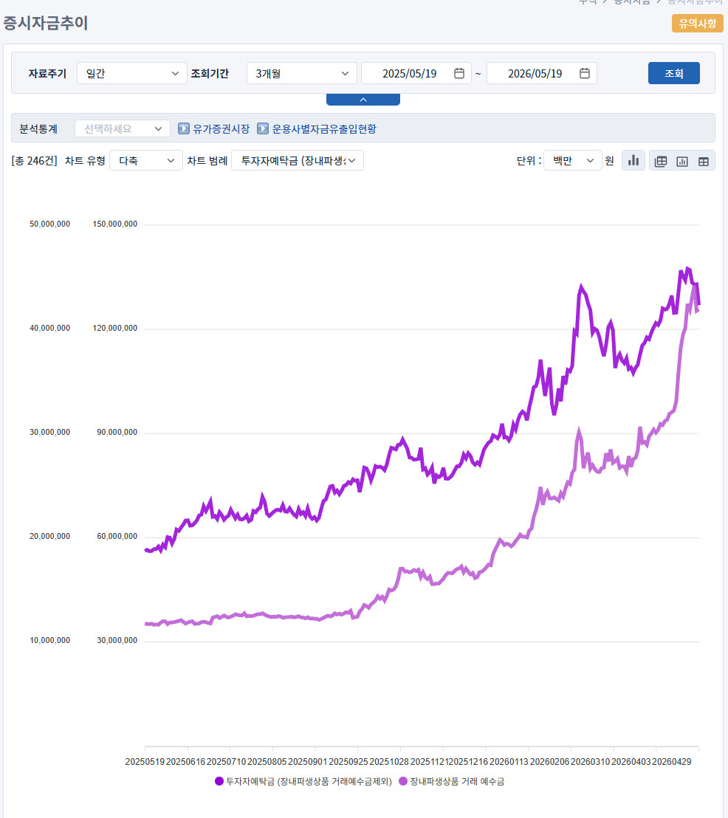Open the 분석통계 선택하세요 dropdown
Image resolution: width=728 pixels, height=818 pixels.
point(123,128)
